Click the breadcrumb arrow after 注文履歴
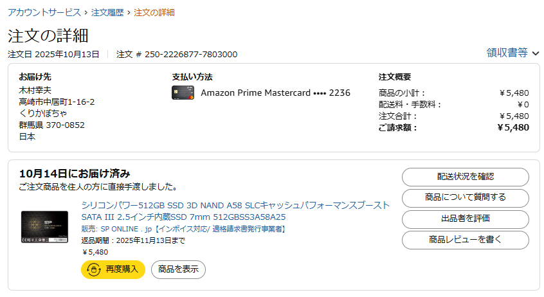This screenshot has width=544, height=297. (x=129, y=13)
